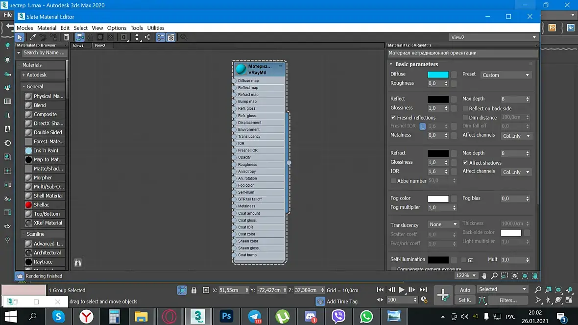578x325 pixels.
Task: Open key Filters... button
Action: click(508, 300)
